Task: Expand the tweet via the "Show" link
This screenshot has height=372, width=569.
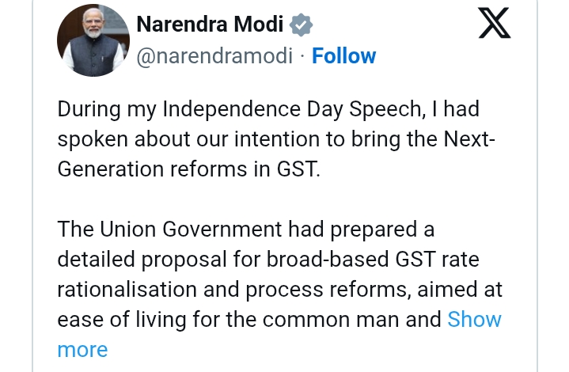Action: pyautogui.click(x=474, y=320)
